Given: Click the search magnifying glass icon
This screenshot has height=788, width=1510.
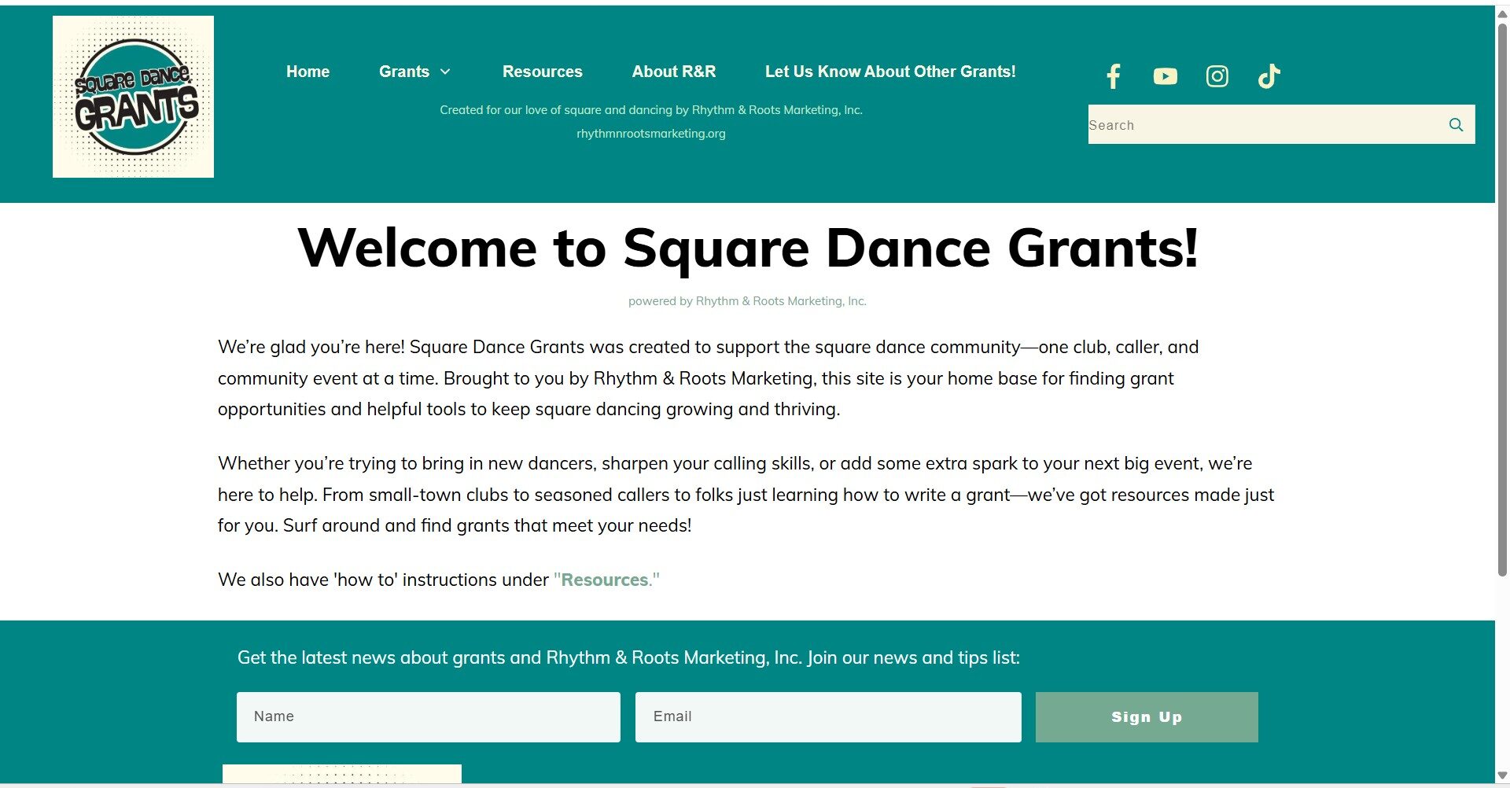Looking at the screenshot, I should pos(1456,125).
